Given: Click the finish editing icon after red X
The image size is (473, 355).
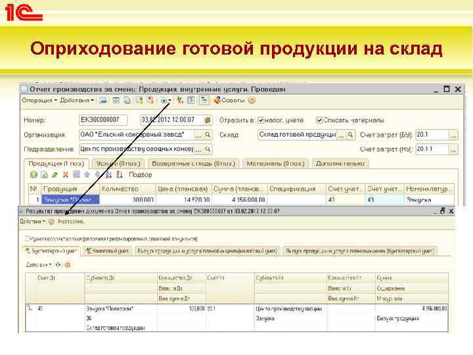Looking at the screenshot, I should click(76, 174).
